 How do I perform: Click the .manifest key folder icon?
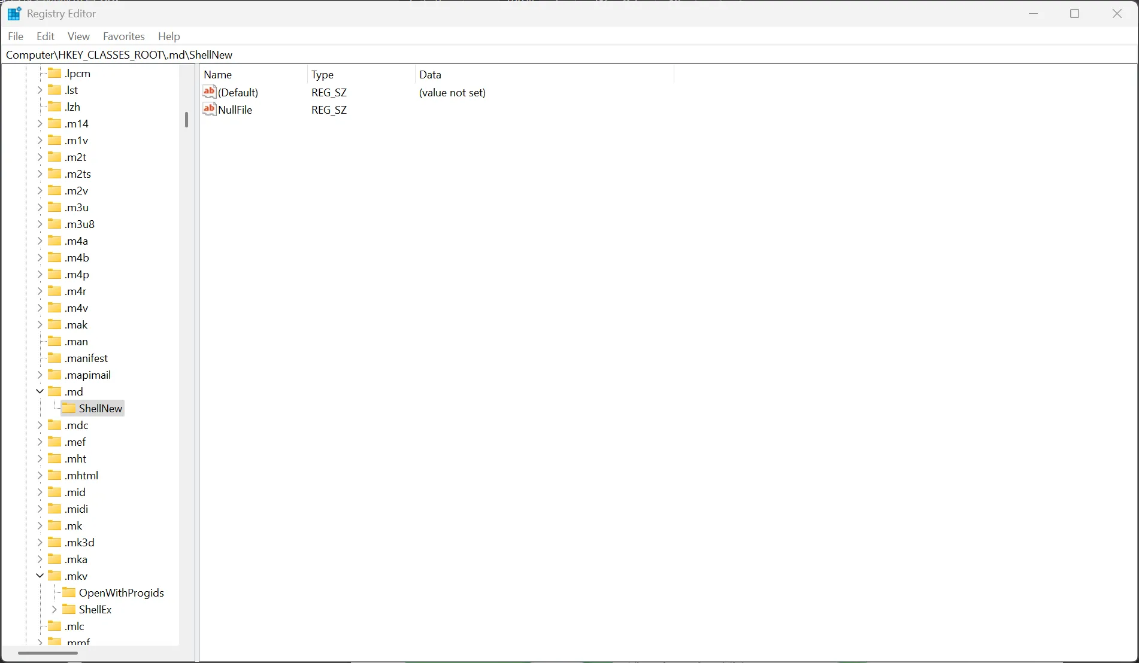coord(55,358)
